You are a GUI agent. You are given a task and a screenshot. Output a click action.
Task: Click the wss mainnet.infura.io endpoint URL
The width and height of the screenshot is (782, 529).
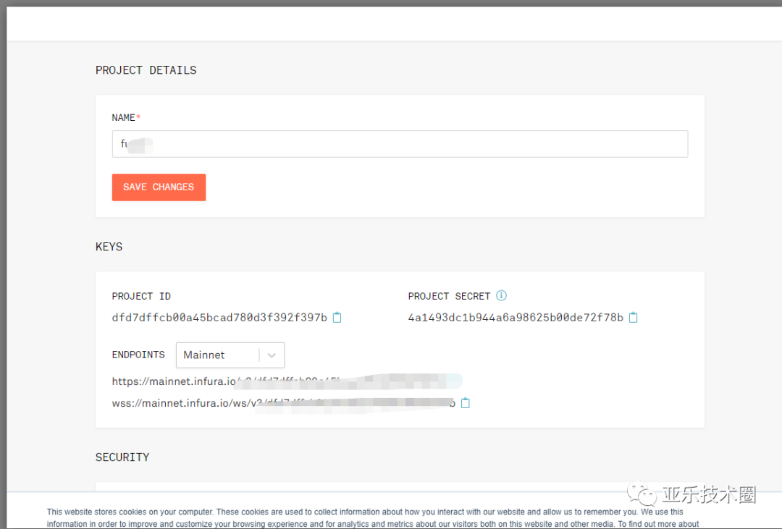click(283, 403)
